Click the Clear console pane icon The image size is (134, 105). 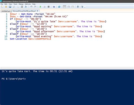pos(26,7)
